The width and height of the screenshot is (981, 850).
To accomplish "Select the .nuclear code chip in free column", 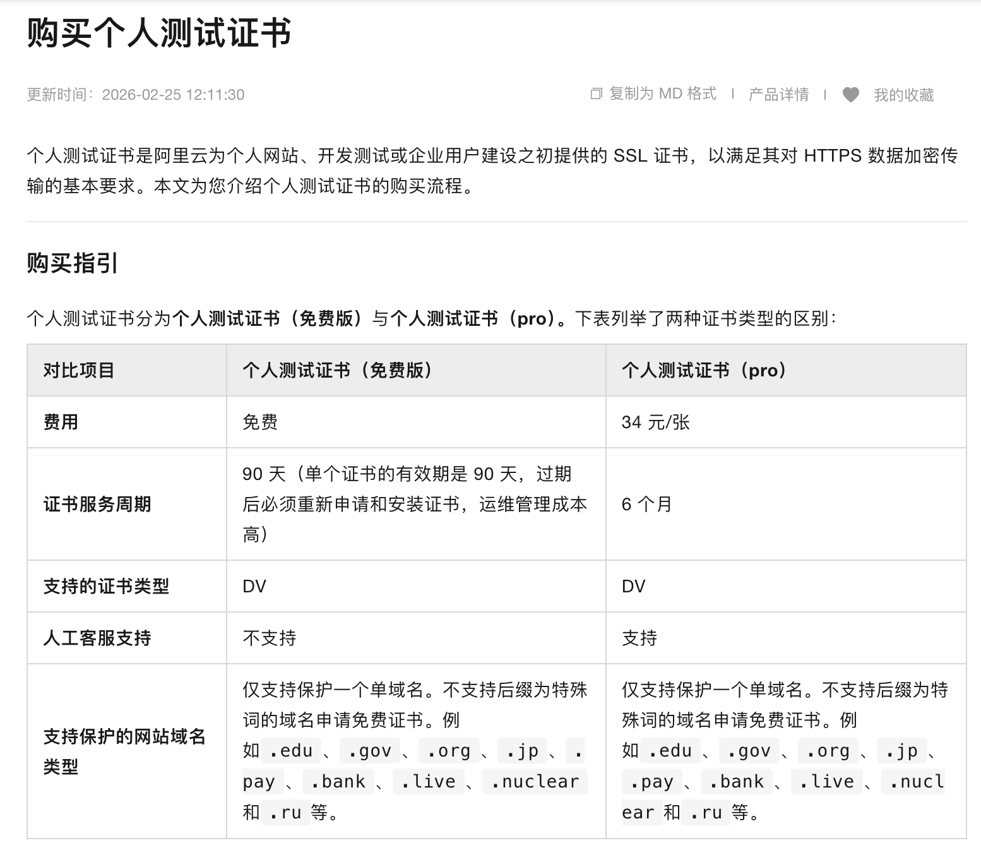I will [535, 781].
